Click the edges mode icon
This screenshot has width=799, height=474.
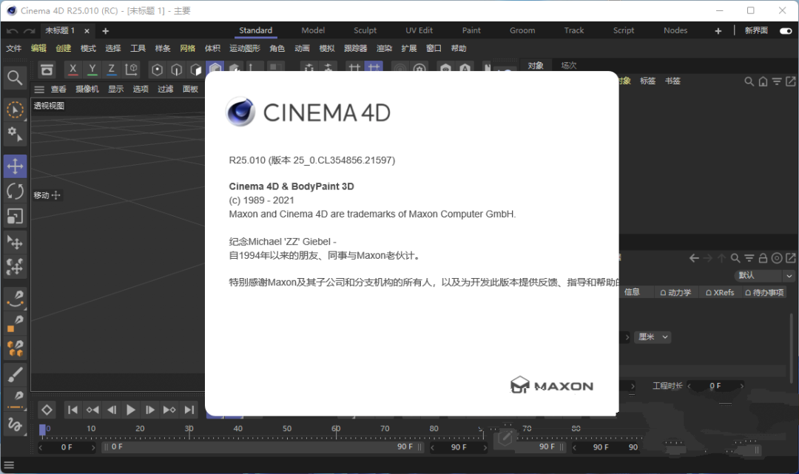(176, 70)
